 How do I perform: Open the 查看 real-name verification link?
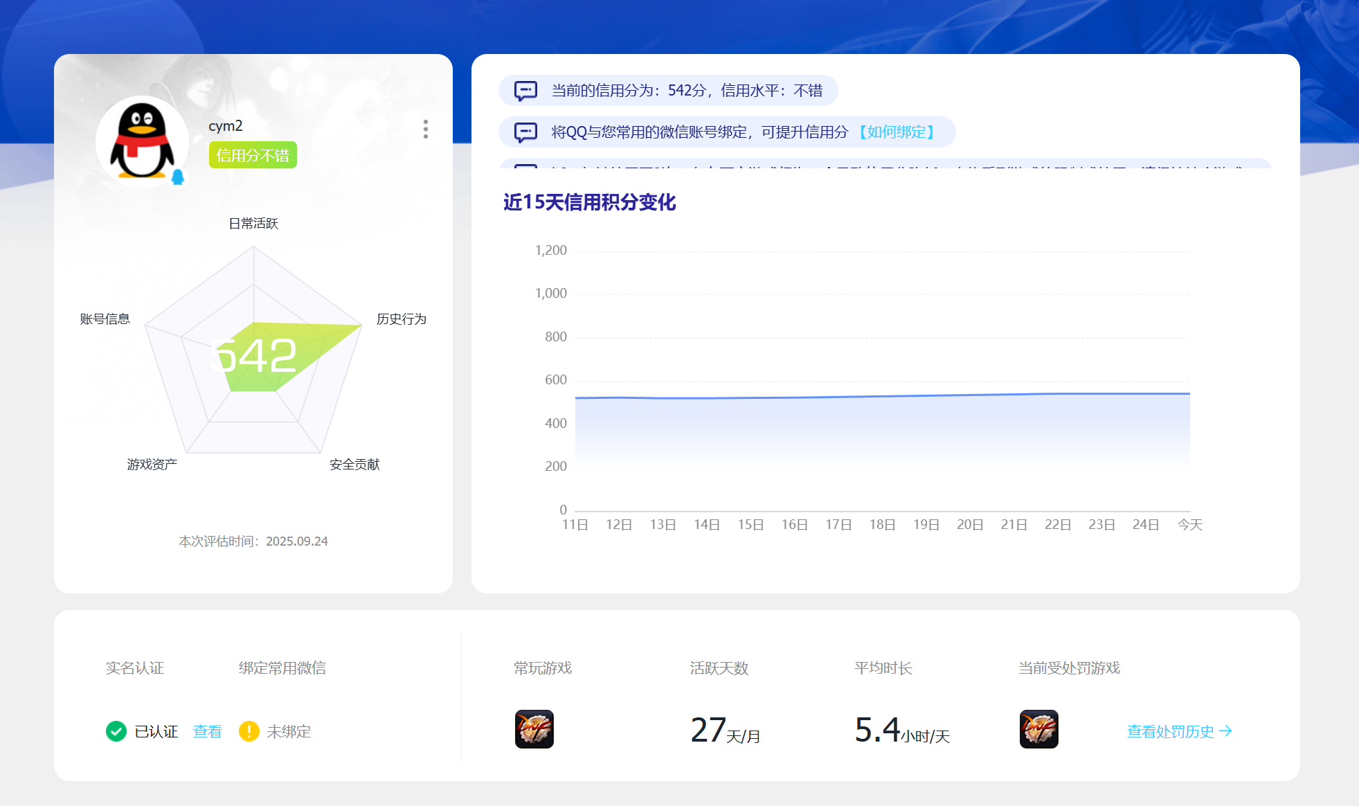click(207, 731)
